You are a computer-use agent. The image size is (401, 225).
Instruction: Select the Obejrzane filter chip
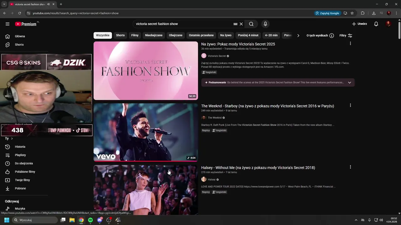(x=176, y=35)
